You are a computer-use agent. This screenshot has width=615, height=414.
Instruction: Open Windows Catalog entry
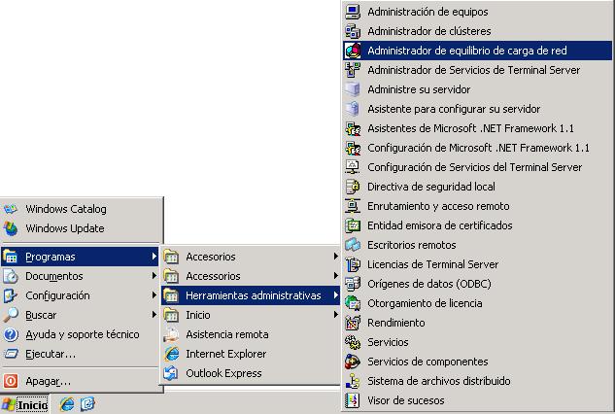(x=80, y=209)
